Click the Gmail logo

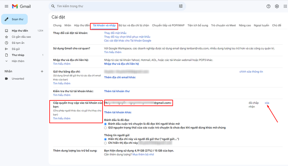tap(21, 6)
